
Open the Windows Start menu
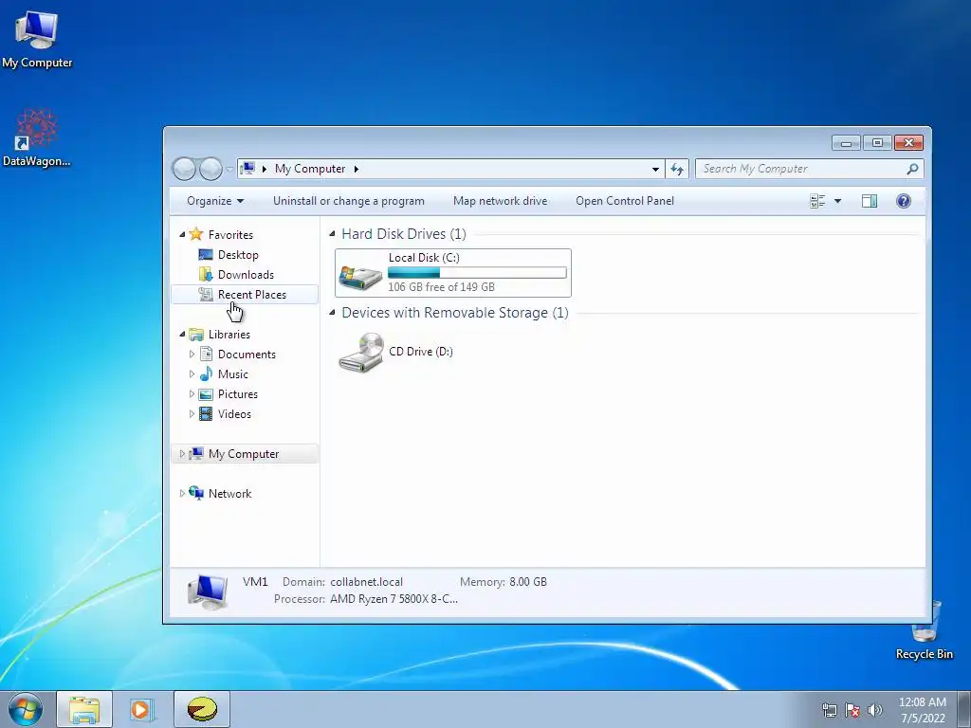25,709
